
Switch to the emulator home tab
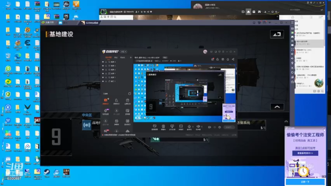tap(48, 22)
